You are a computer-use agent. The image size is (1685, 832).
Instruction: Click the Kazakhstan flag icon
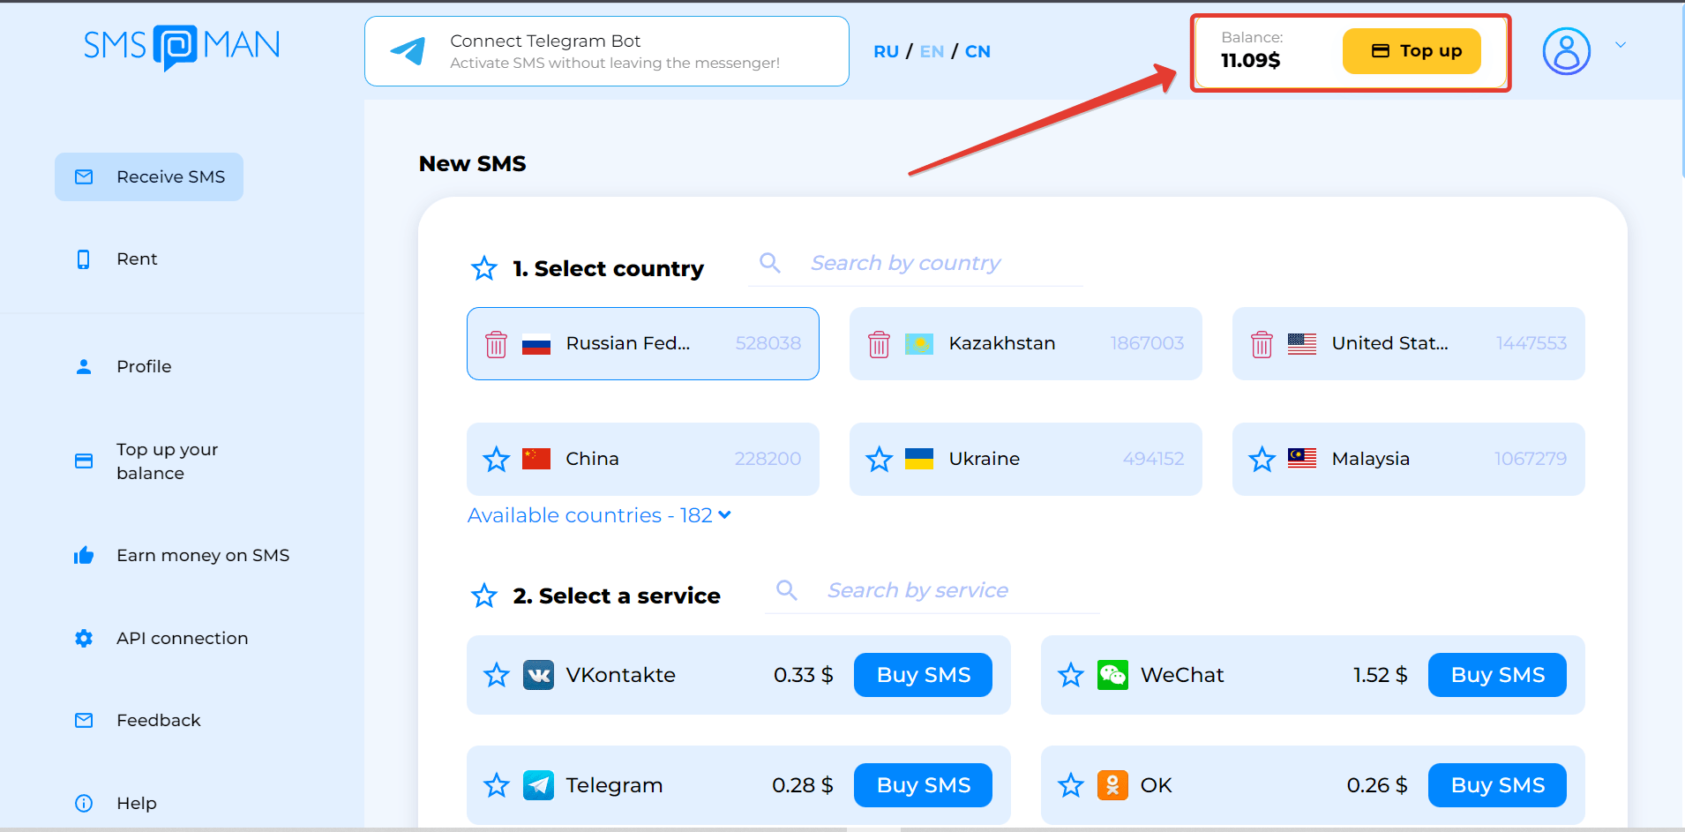click(x=919, y=344)
